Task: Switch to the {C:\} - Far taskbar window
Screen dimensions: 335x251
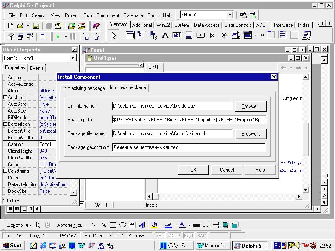Action: (176, 246)
